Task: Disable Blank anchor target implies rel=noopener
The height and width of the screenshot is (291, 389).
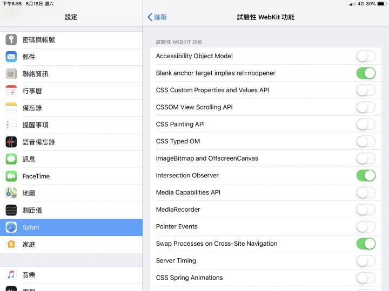Action: pyautogui.click(x=366, y=73)
